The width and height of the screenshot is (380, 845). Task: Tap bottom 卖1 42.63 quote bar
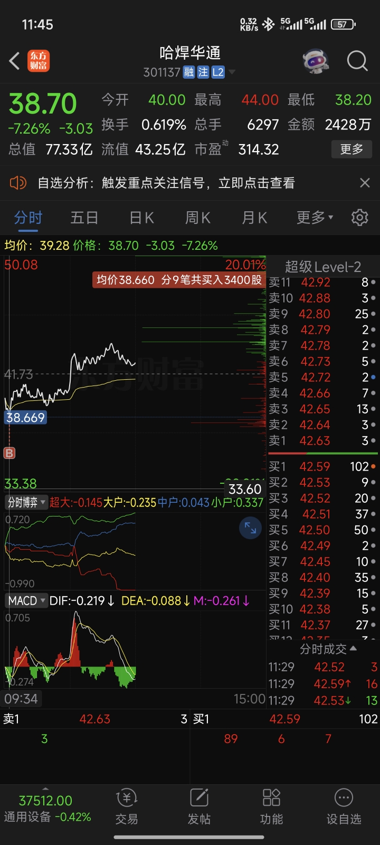95,719
